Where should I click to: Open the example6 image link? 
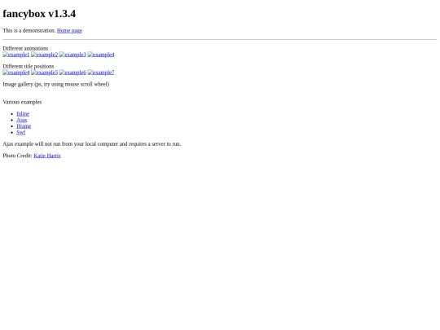click(73, 73)
